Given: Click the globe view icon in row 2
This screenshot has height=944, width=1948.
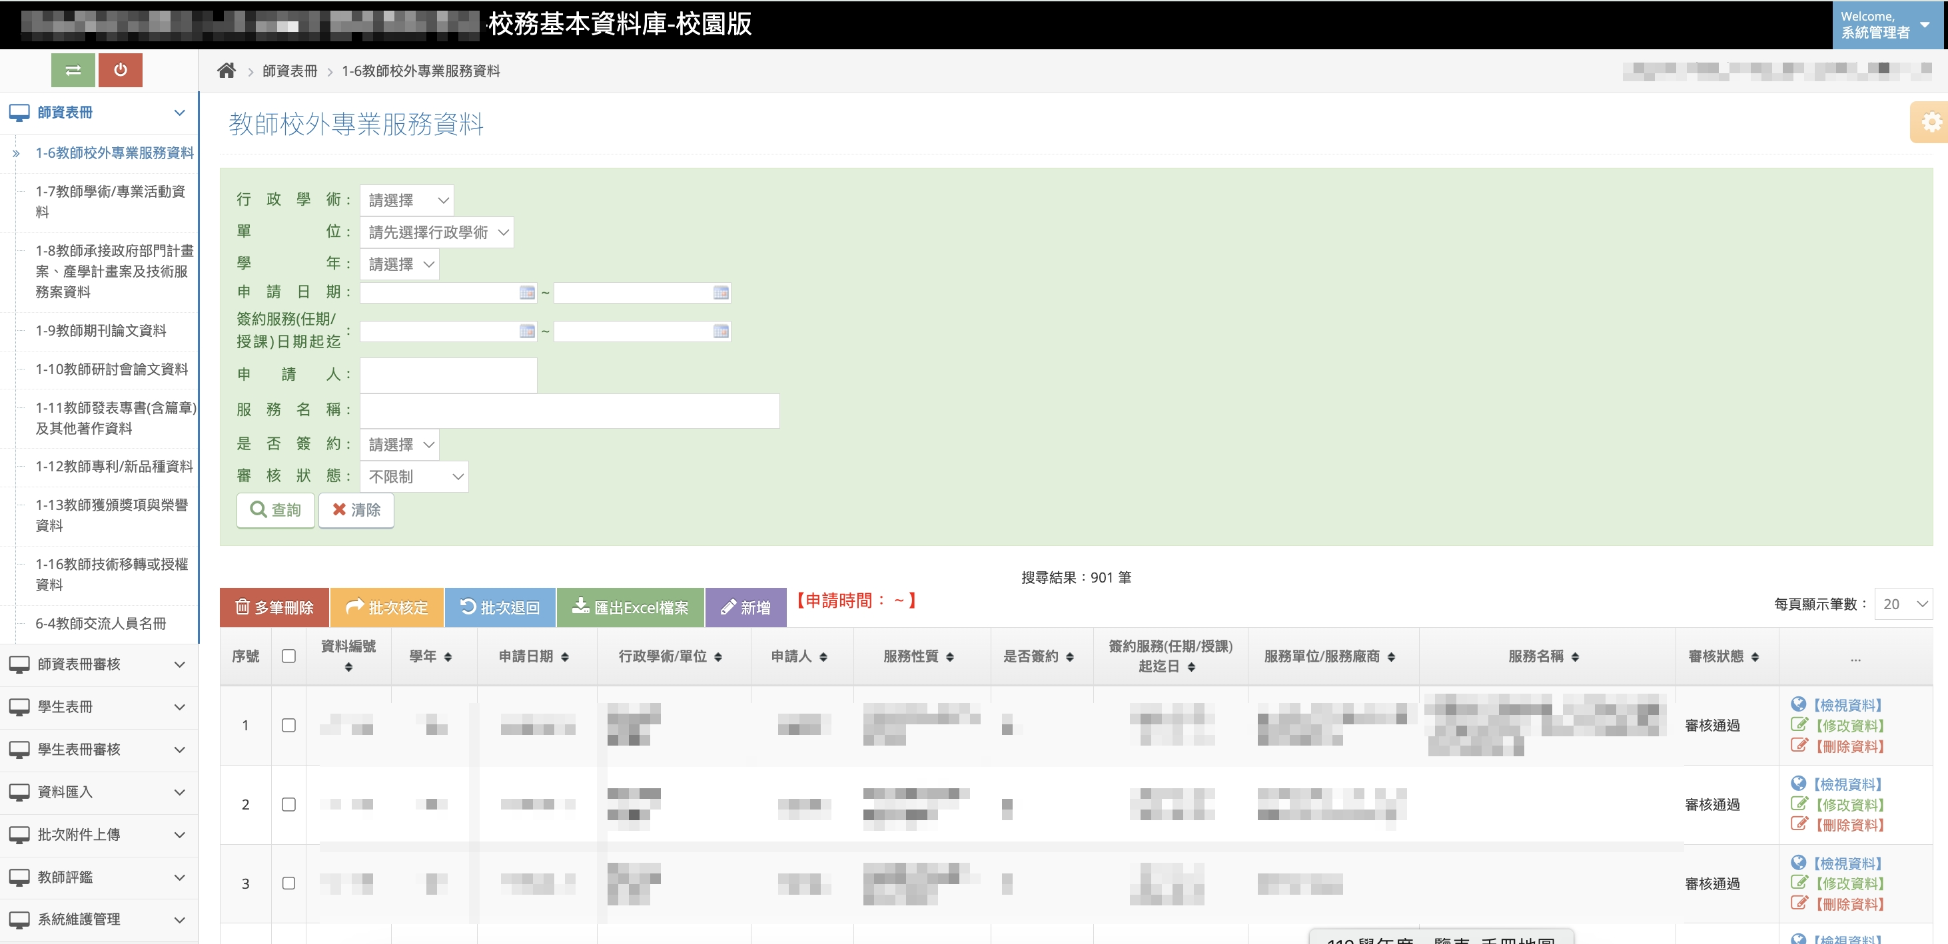Looking at the screenshot, I should 1798,784.
